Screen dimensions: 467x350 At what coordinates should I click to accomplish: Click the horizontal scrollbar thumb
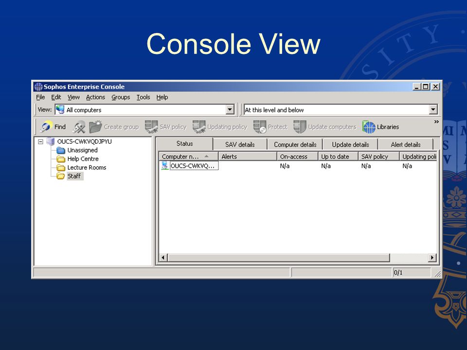click(x=278, y=258)
